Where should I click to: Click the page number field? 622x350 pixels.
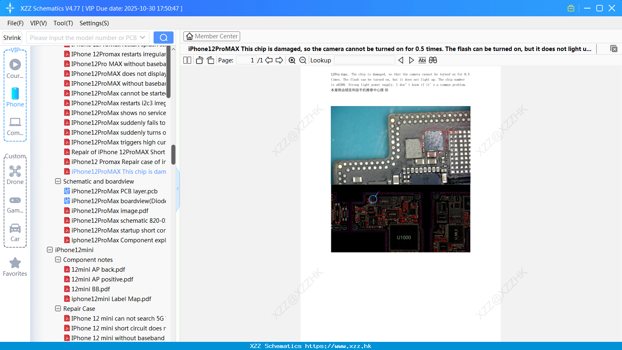(x=246, y=60)
